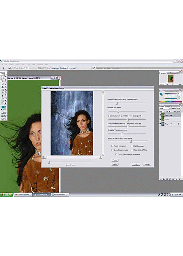This screenshot has height=256, width=183.
Task: Open the Window menu
Action: click(40, 64)
